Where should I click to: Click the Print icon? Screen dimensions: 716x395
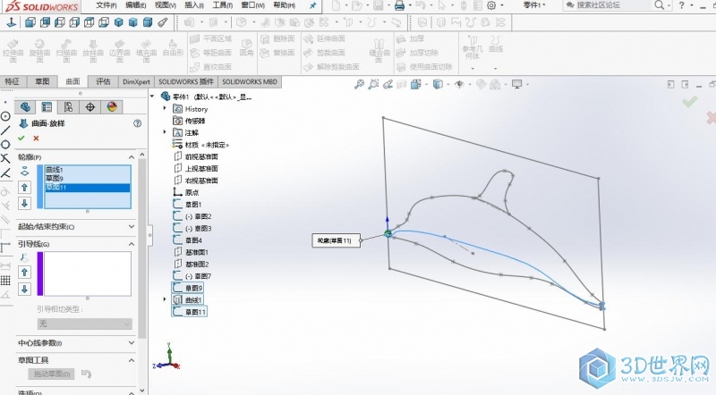[x=399, y=5]
